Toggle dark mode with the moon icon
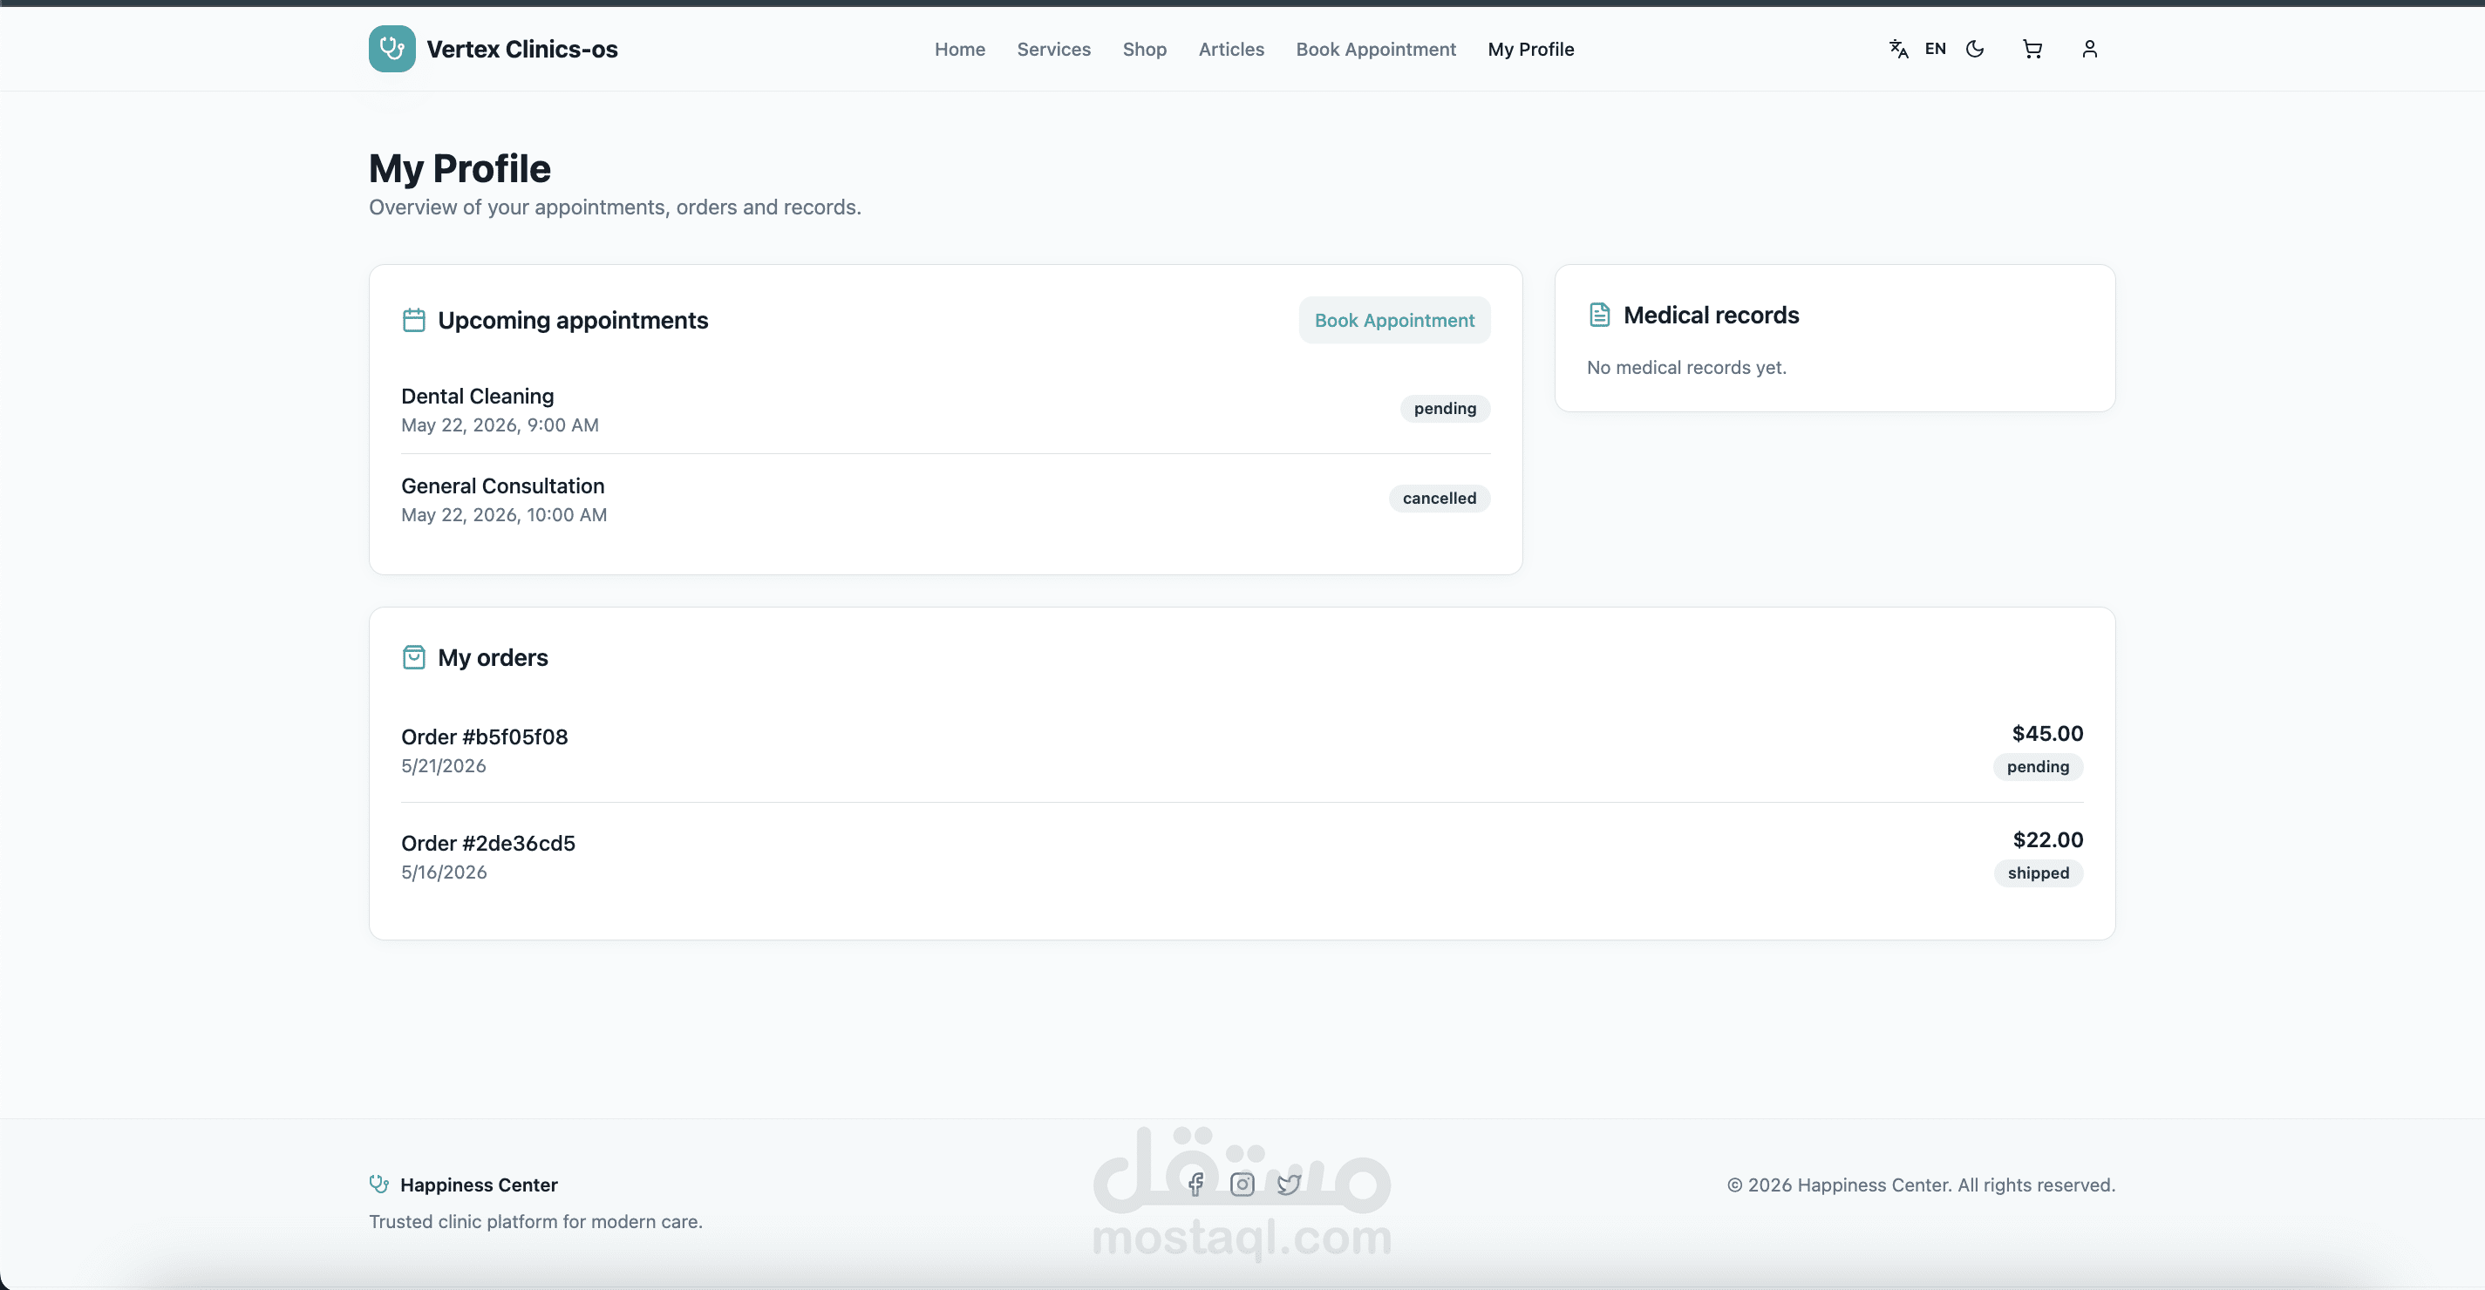 pos(1975,49)
